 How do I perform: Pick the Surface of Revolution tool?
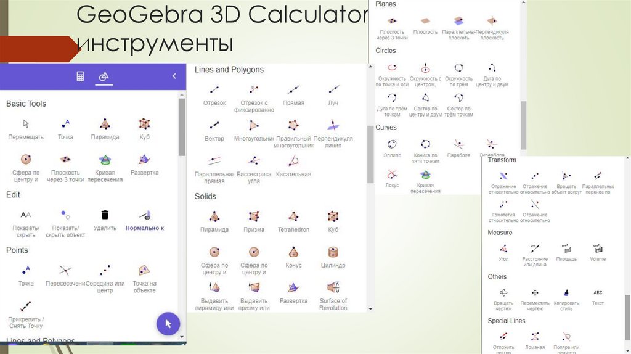click(x=333, y=297)
